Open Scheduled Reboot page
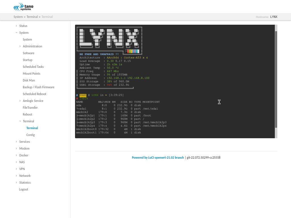Image resolution: width=291 pixels, height=218 pixels. coord(34,94)
